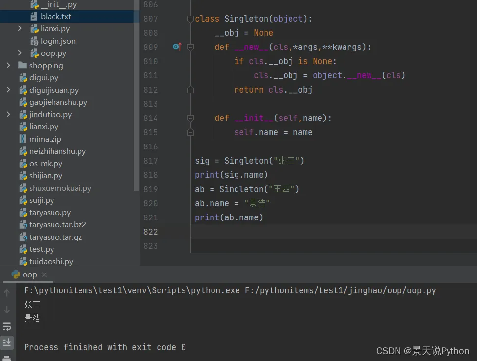Click the taryasuo.tar.bz2 file icon
Image resolution: width=477 pixels, height=361 pixels.
[23, 225]
